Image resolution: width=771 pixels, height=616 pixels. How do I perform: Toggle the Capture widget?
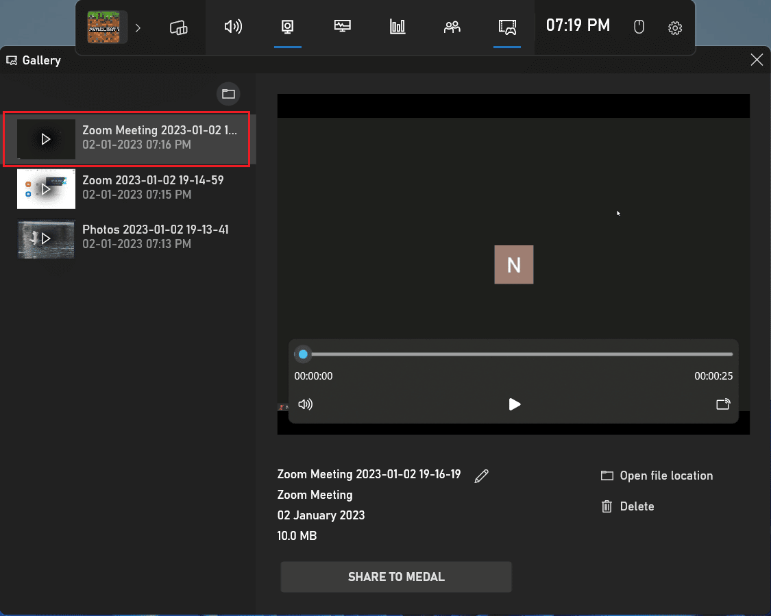click(x=287, y=27)
